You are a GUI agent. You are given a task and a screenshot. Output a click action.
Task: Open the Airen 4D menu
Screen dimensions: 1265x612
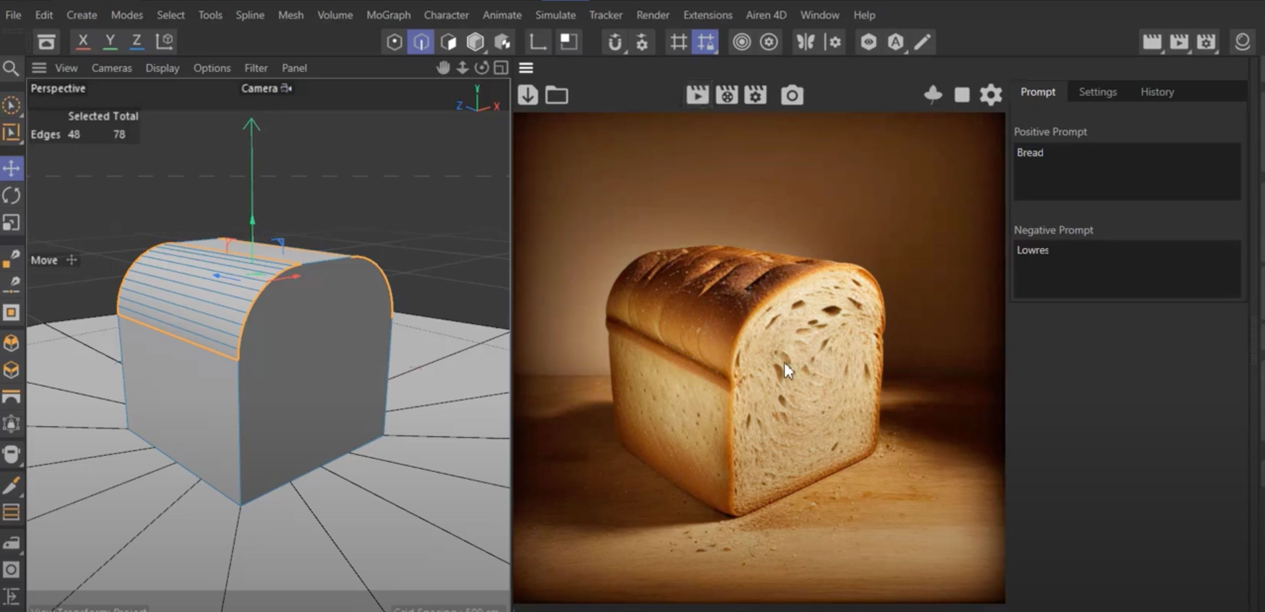click(x=766, y=15)
